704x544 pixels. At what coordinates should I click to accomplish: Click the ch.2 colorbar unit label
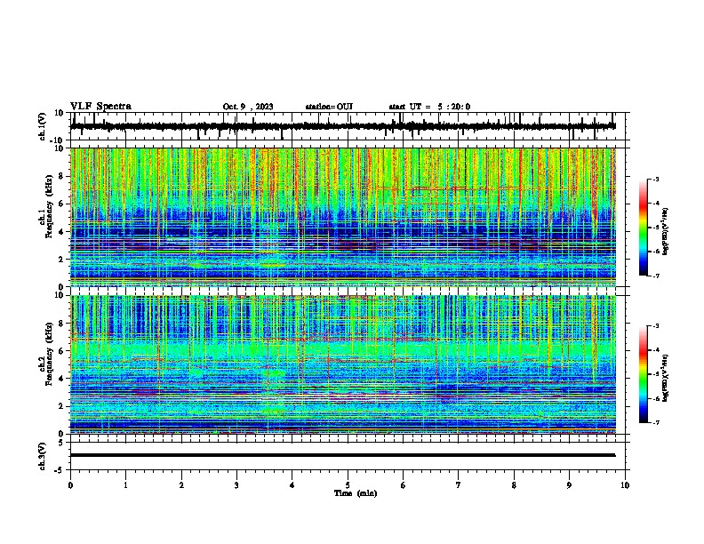[665, 378]
